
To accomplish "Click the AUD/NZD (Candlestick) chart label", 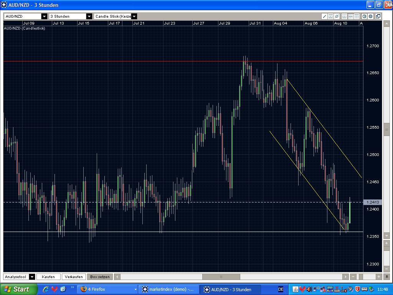I will (x=24, y=28).
